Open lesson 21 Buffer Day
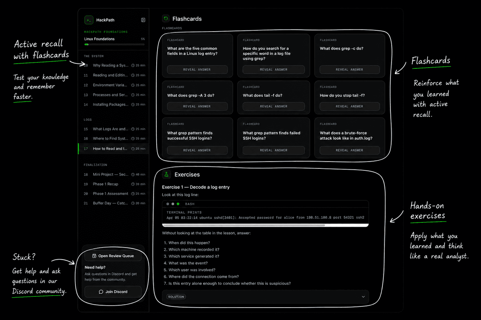 (114, 203)
